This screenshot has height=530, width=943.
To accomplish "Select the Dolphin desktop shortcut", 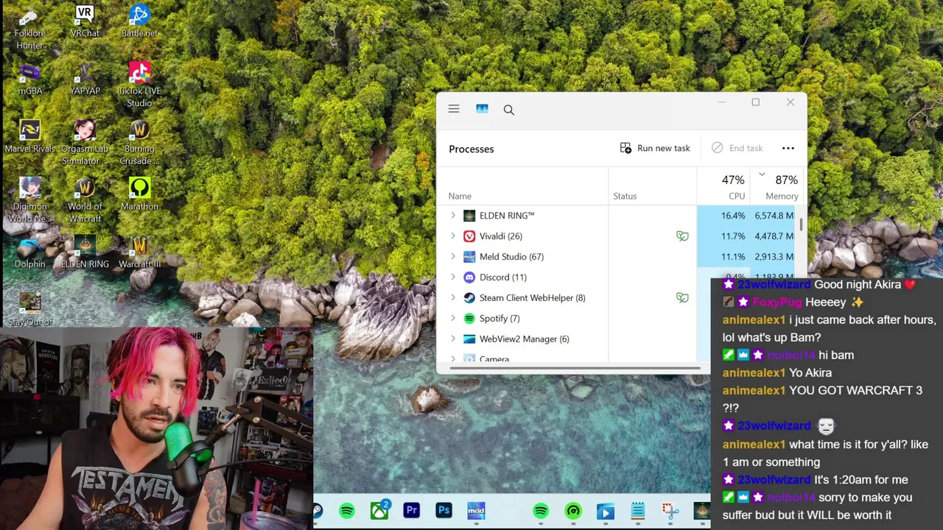I will click(29, 252).
